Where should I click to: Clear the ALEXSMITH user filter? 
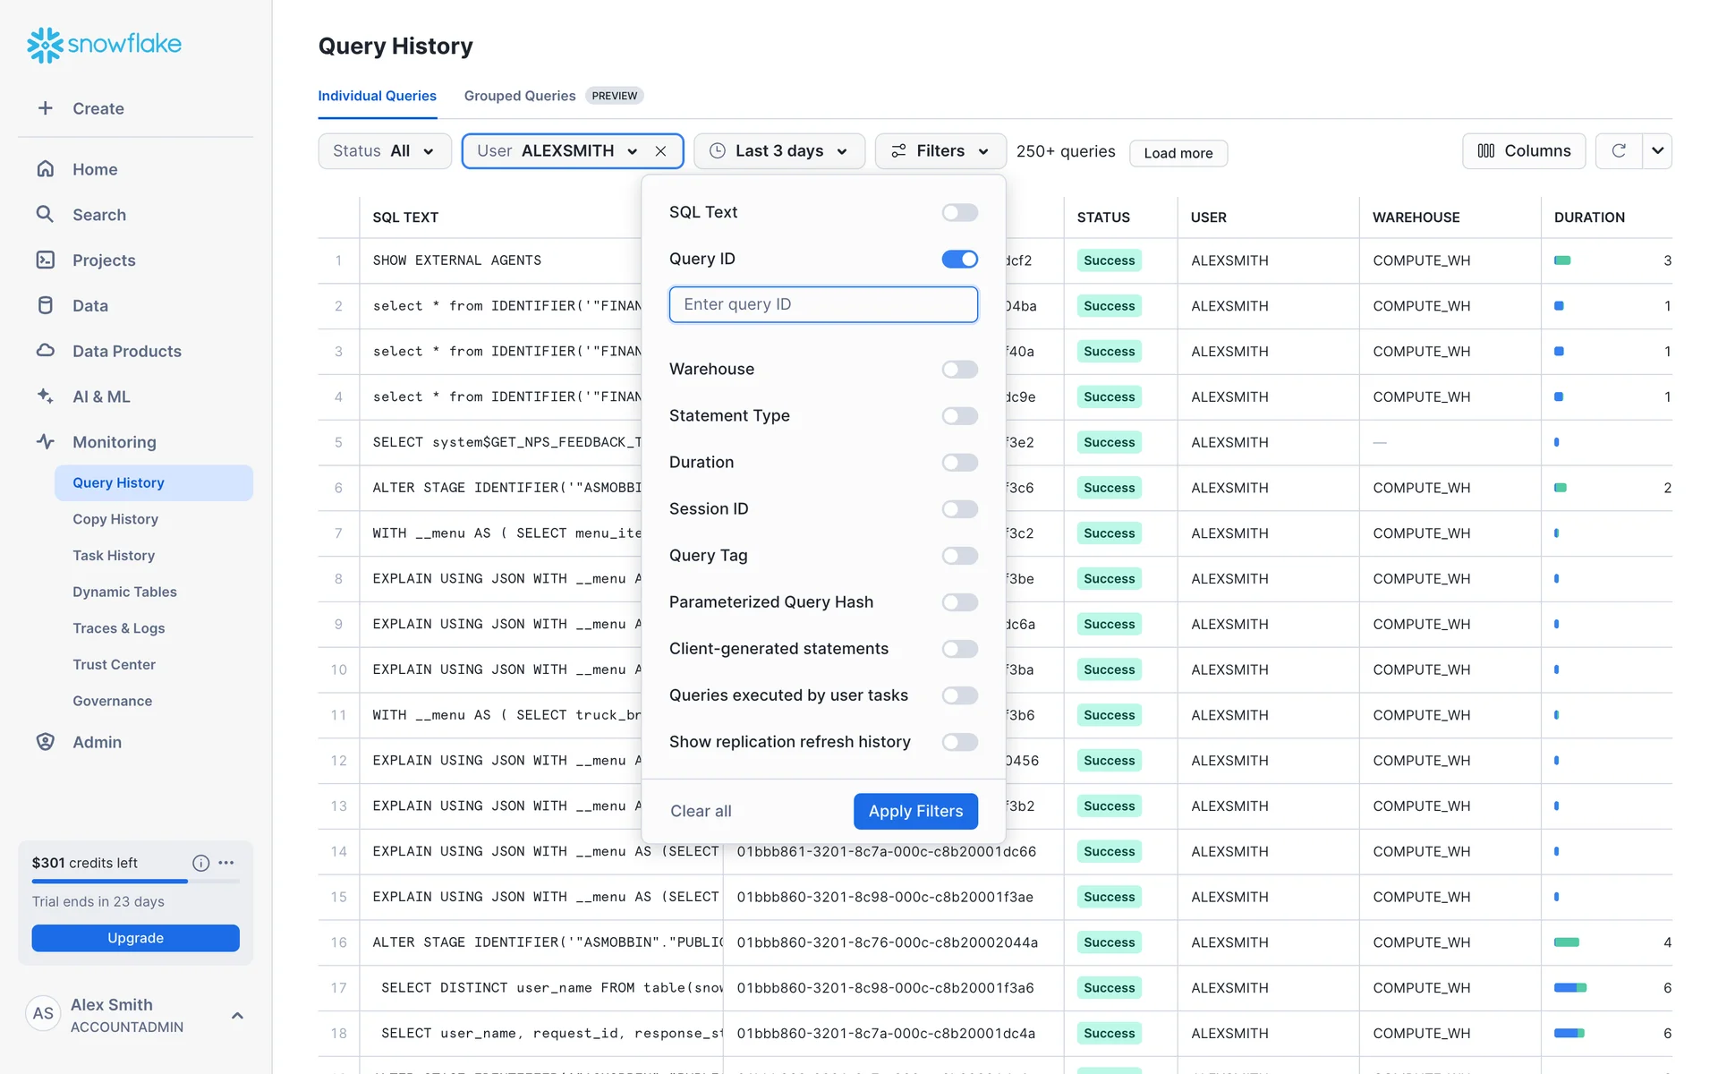[660, 151]
